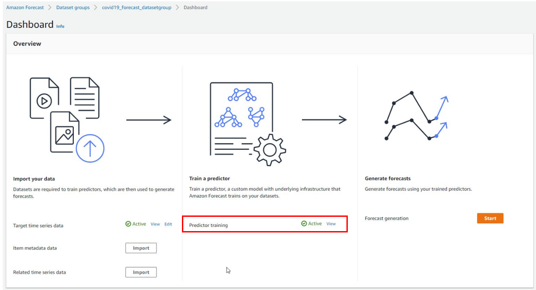
Task: Edit Target time series data
Action: (168, 224)
